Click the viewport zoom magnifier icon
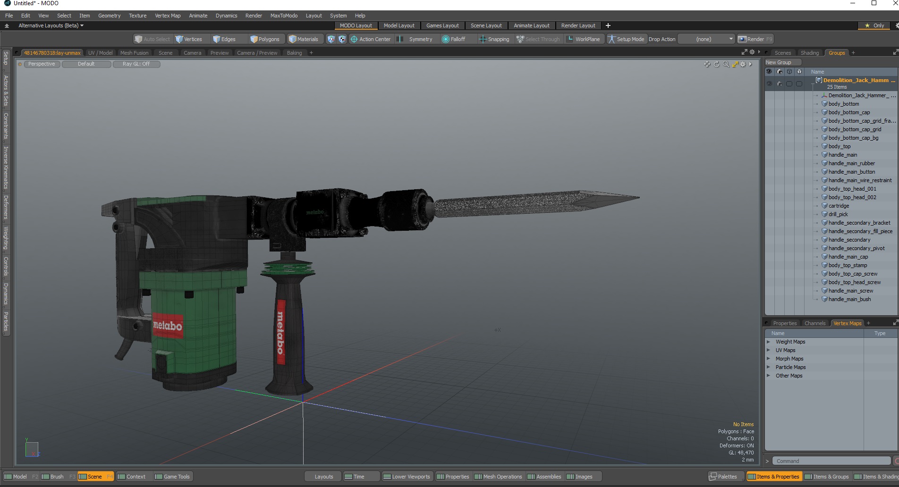The height and width of the screenshot is (487, 899). [726, 64]
